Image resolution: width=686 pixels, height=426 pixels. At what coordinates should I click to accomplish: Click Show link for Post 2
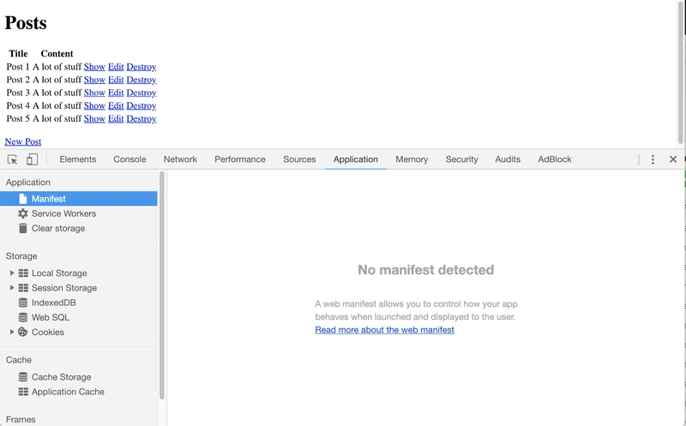[x=94, y=80]
